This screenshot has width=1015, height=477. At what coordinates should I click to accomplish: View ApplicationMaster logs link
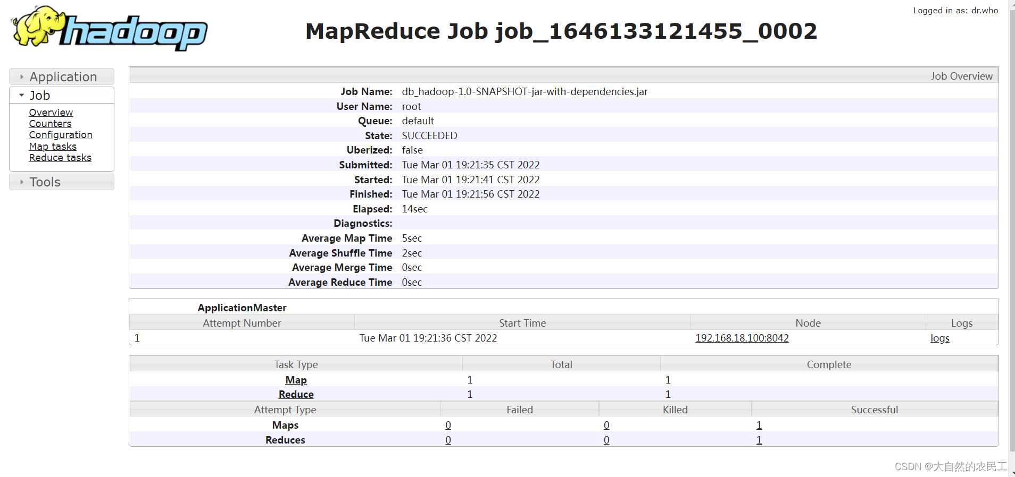[x=940, y=338]
